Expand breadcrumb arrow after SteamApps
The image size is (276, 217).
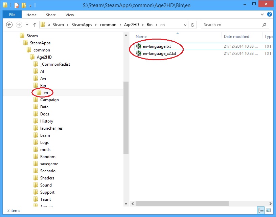coord(96,25)
